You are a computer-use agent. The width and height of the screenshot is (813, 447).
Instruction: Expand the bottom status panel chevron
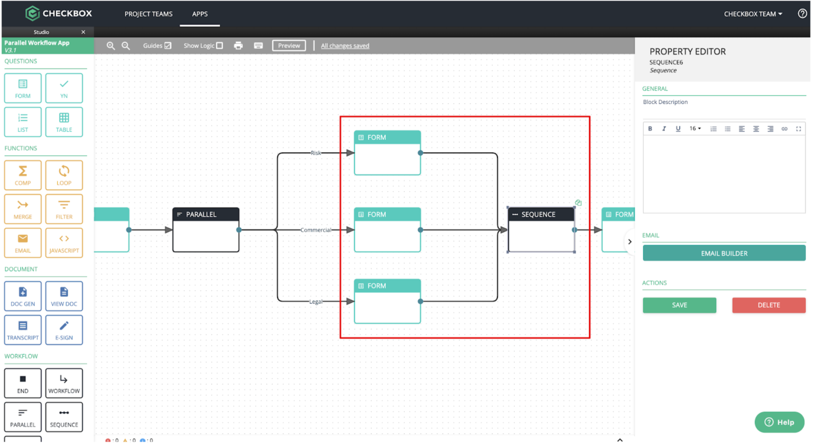pyautogui.click(x=620, y=440)
